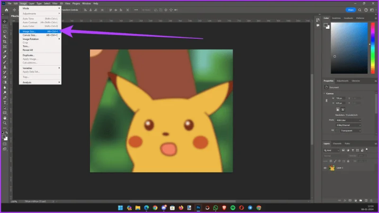Expand the Variables submenu
This screenshot has height=213, width=379.
click(40, 68)
